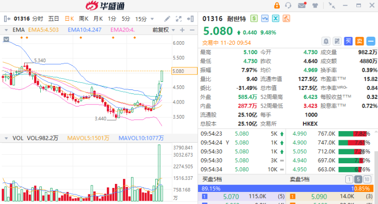This screenshot has height=204, width=378.
Task: Open the period dropdown after 15分
Action: 152,19
